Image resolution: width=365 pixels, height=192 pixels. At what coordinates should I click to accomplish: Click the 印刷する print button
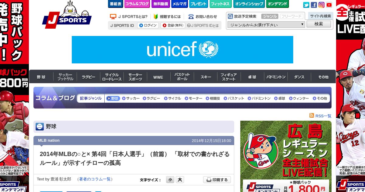tap(217, 180)
